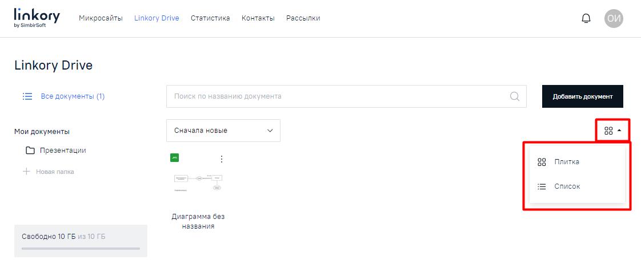This screenshot has height=268, width=641.
Task: Create a Новая папка
Action: (55, 172)
